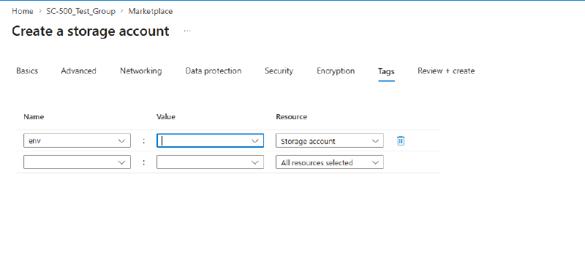Click the Resource column header
Image resolution: width=585 pixels, height=264 pixels.
(291, 117)
